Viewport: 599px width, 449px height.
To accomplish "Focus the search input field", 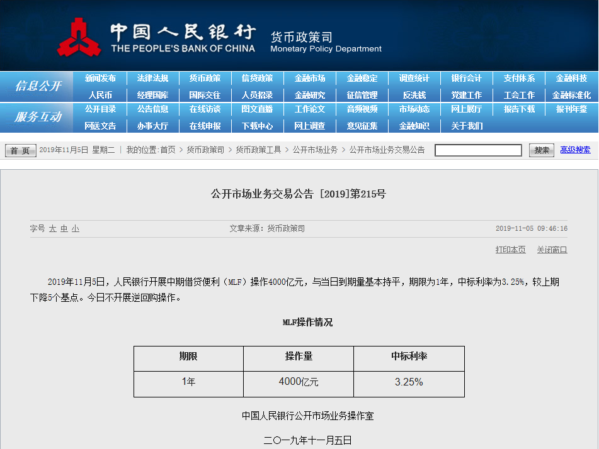I will (478, 150).
